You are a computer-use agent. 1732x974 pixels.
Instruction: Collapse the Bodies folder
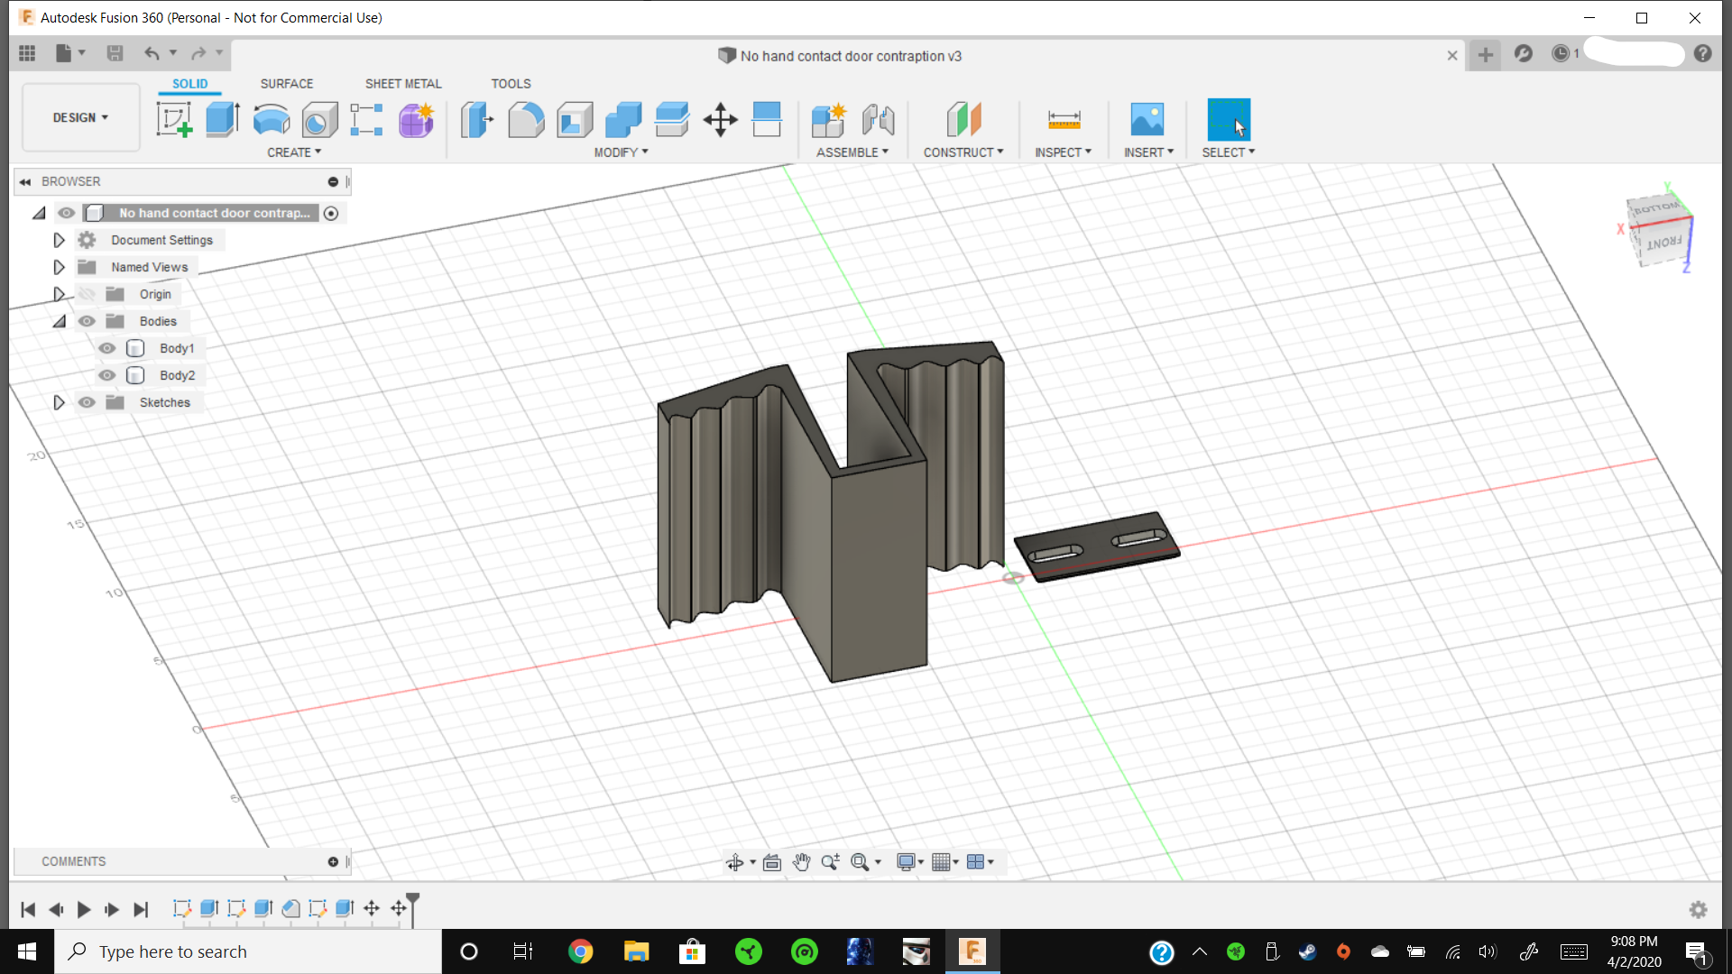pos(60,321)
